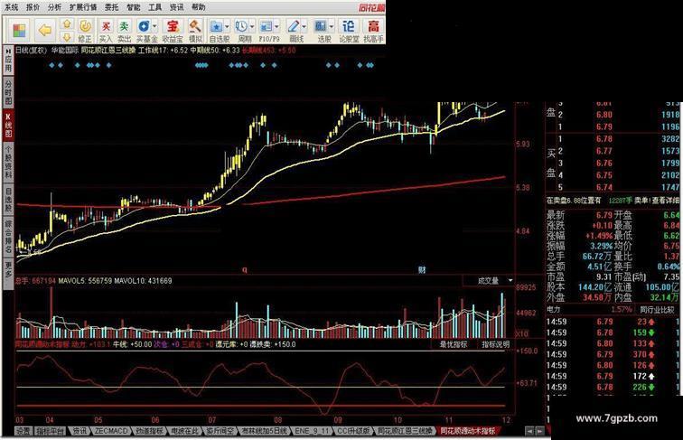683x440 pixels.
Task: Select the 画线 pencil drawing tool
Action: click(294, 26)
